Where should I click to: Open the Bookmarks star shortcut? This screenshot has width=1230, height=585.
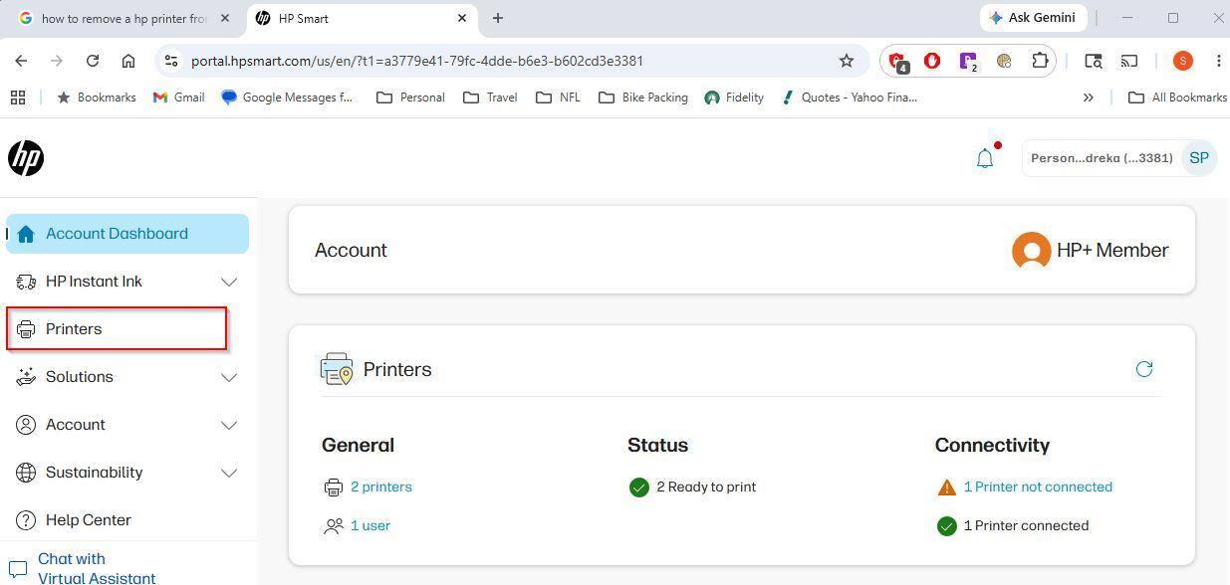(97, 97)
